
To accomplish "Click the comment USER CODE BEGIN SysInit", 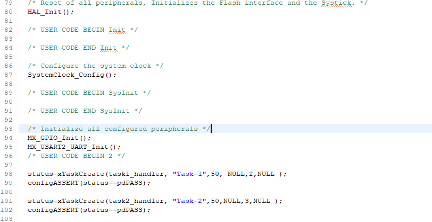I will tap(89, 93).
